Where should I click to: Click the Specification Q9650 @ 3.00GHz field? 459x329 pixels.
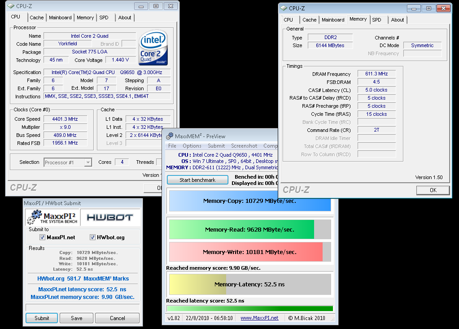(x=107, y=72)
